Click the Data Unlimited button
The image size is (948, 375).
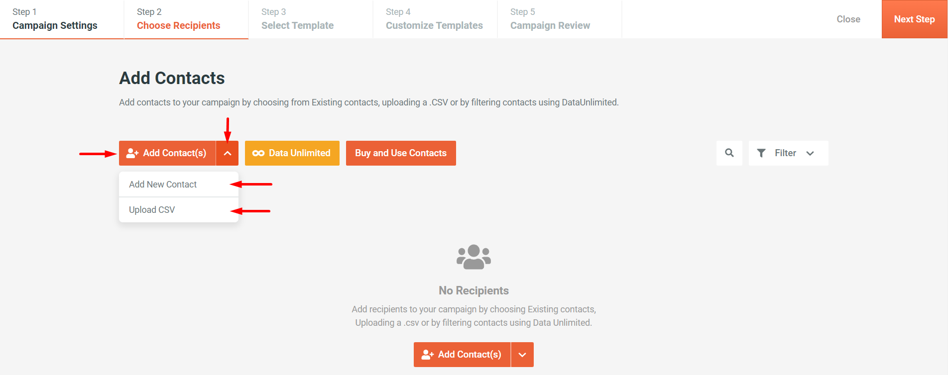coord(292,153)
